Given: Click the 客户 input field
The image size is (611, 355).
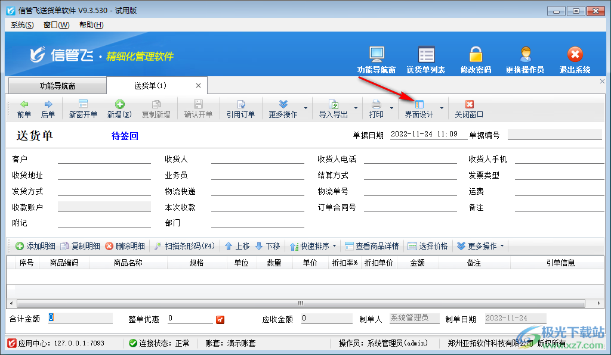Looking at the screenshot, I should coord(104,158).
